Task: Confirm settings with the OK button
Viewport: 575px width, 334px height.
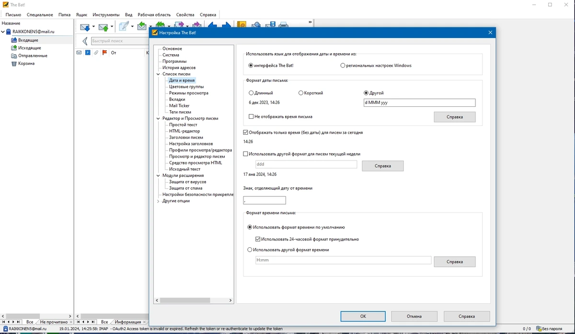Action: 363,316
